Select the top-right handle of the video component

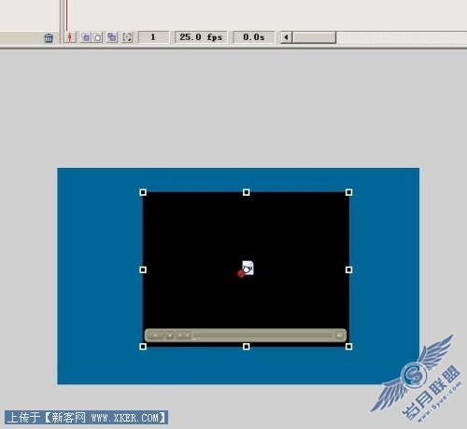(348, 192)
